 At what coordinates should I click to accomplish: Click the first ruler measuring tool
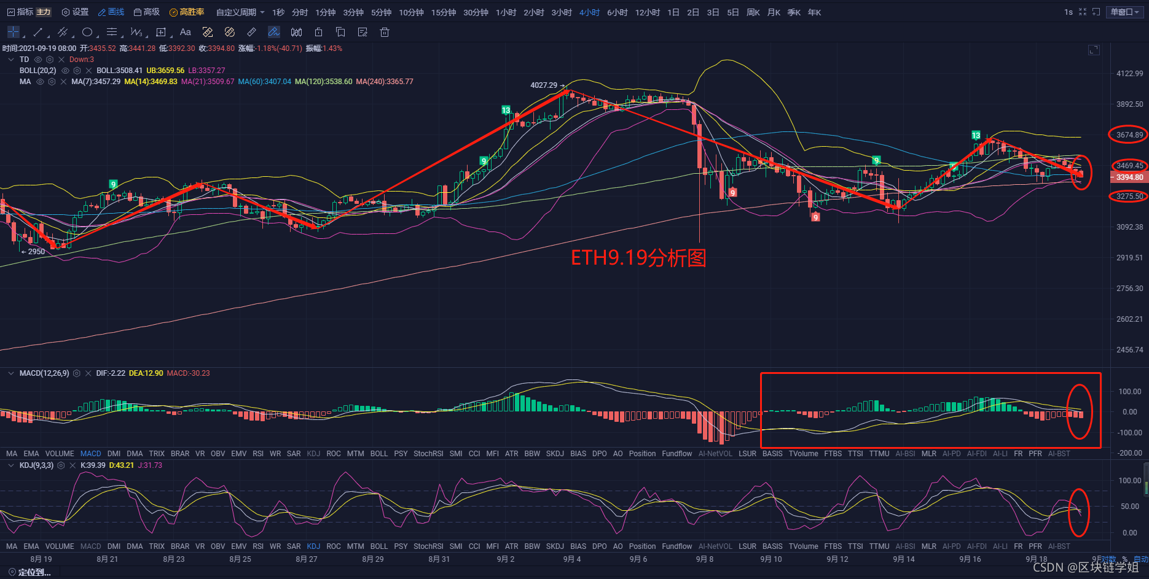pyautogui.click(x=208, y=32)
